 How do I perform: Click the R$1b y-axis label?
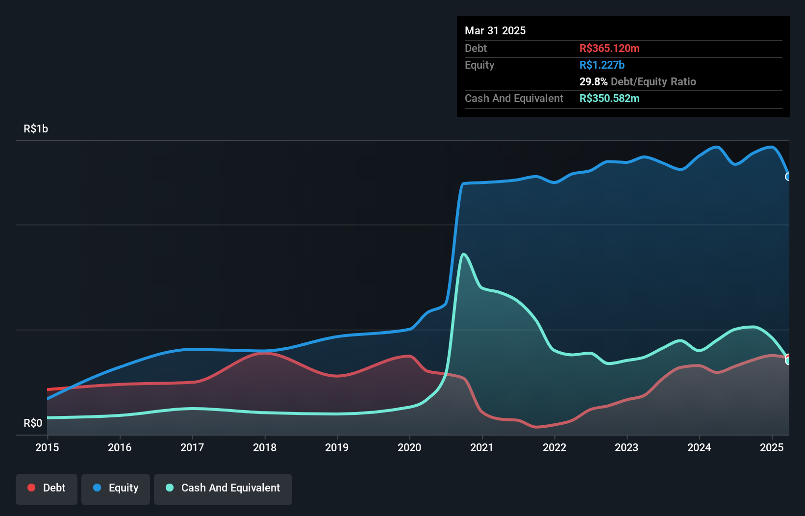(x=36, y=129)
